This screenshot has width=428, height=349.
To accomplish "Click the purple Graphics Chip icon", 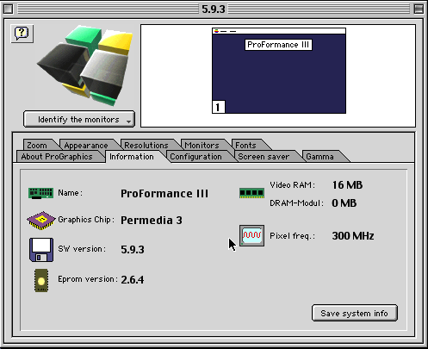I will coord(41,221).
